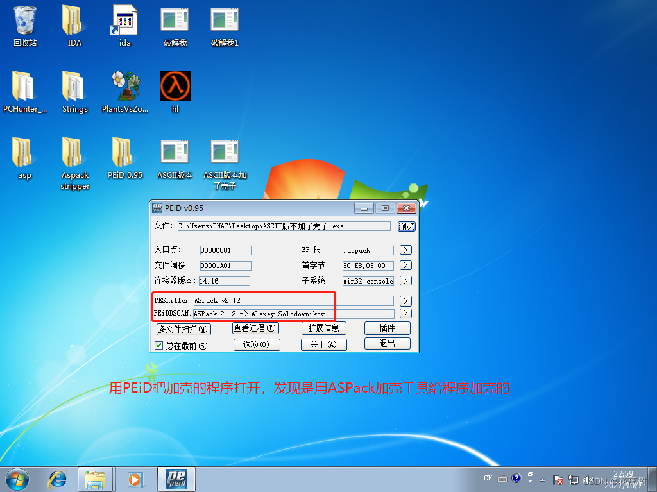This screenshot has width=657, height=492.
Task: Select the PCHunter folder icon
Action: [25, 92]
